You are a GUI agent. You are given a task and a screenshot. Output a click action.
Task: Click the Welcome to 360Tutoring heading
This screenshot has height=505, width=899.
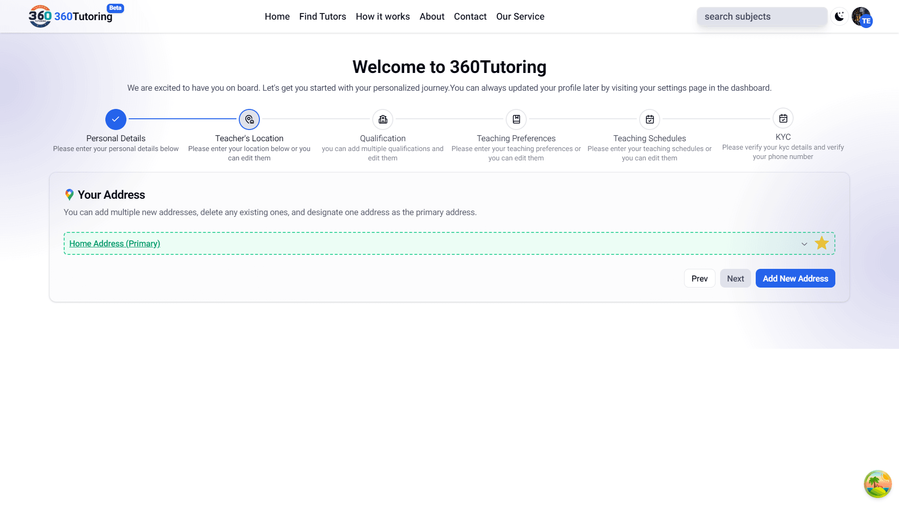pyautogui.click(x=449, y=67)
